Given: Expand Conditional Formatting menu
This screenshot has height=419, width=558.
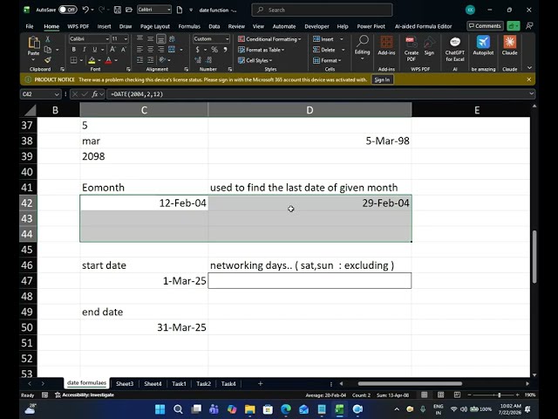Looking at the screenshot, I should click(x=269, y=38).
